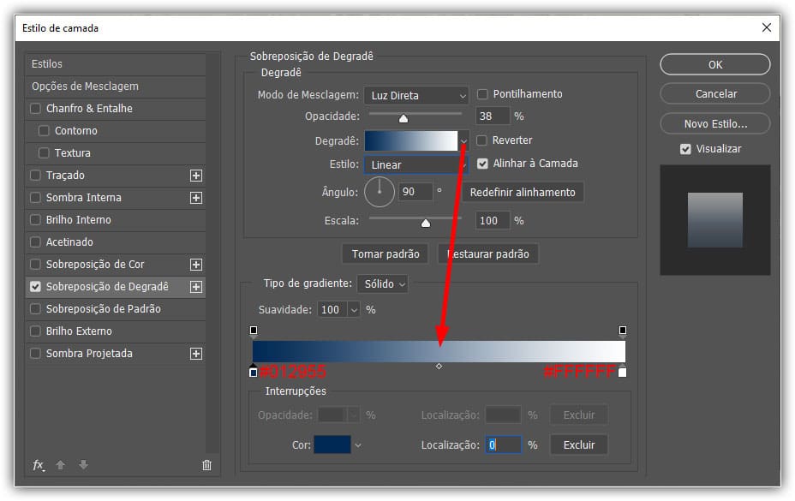The image size is (795, 501).
Task: Click plus icon next to Sombra Projetada
Action: pos(196,354)
